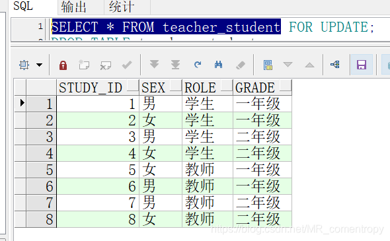
Task: Open small button beside STUDY_ID header
Action: click(x=133, y=85)
